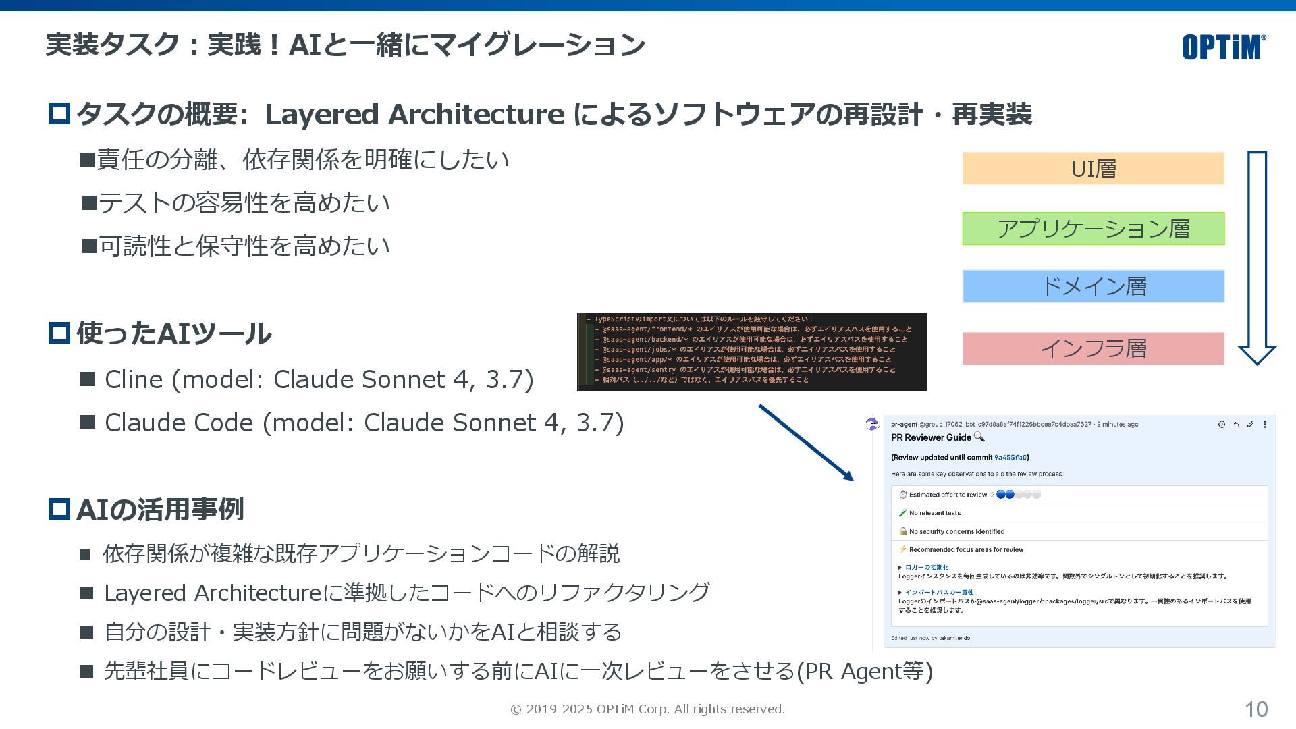Click 'No relevant tests' row text
This screenshot has width=1296, height=729.
click(x=935, y=513)
